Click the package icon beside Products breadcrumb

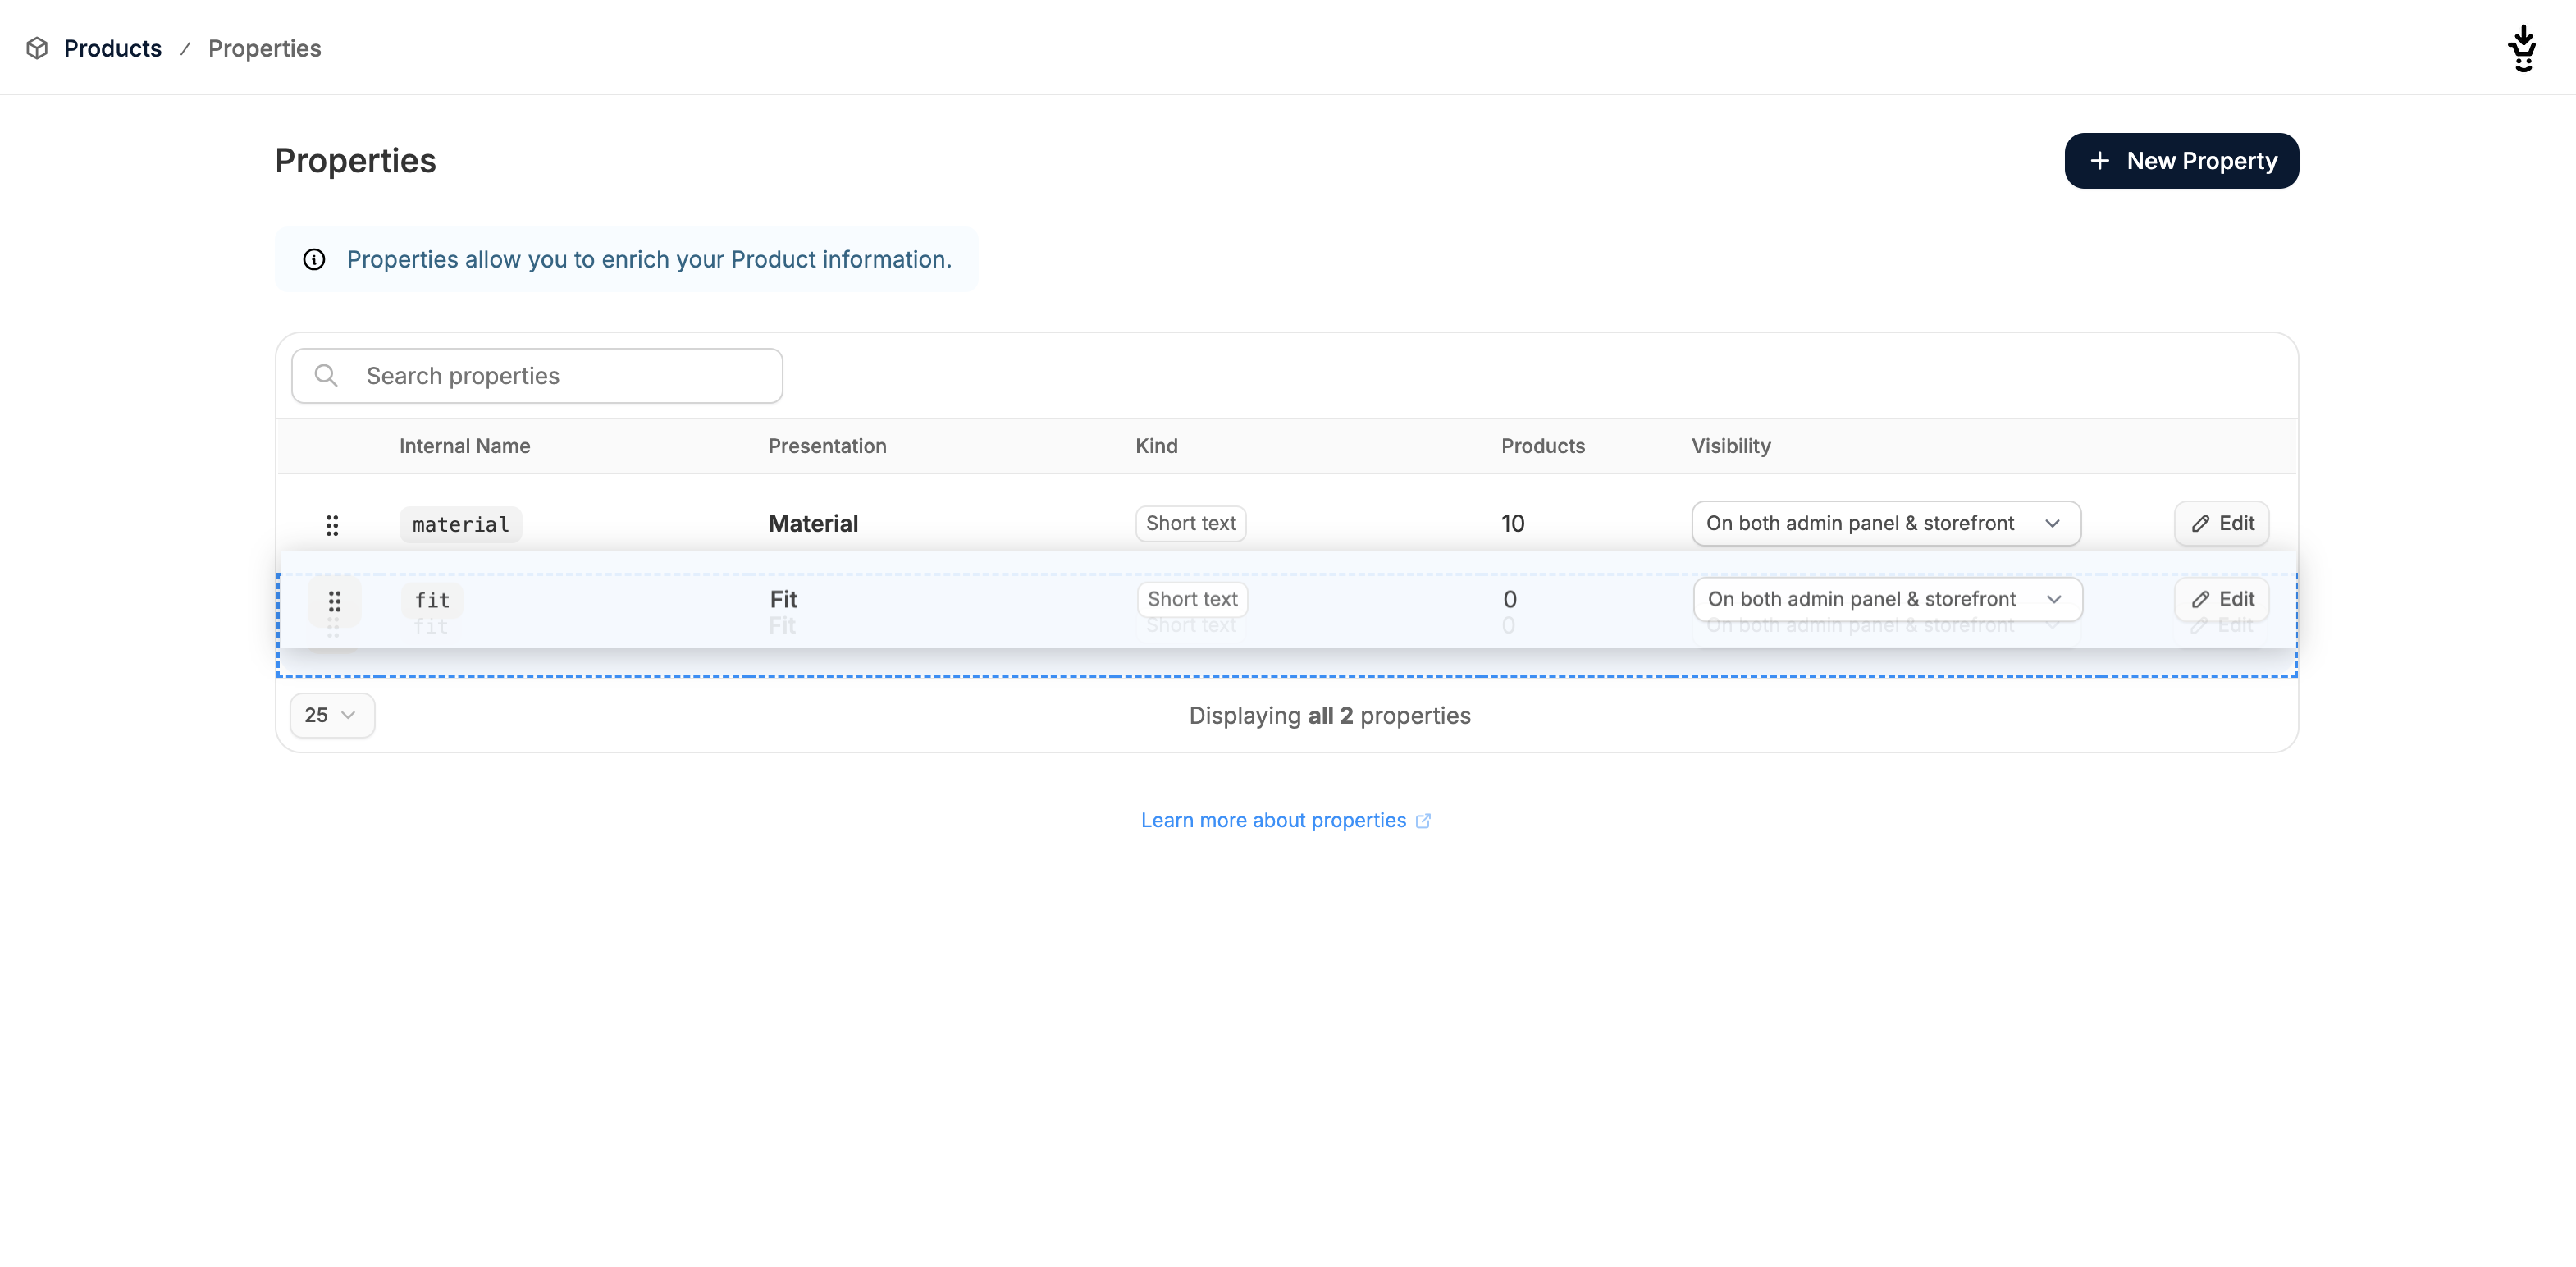click(36, 48)
